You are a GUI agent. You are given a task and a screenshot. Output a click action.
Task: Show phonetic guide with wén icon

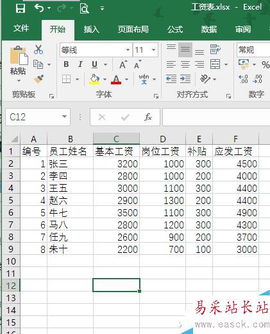pyautogui.click(x=144, y=79)
